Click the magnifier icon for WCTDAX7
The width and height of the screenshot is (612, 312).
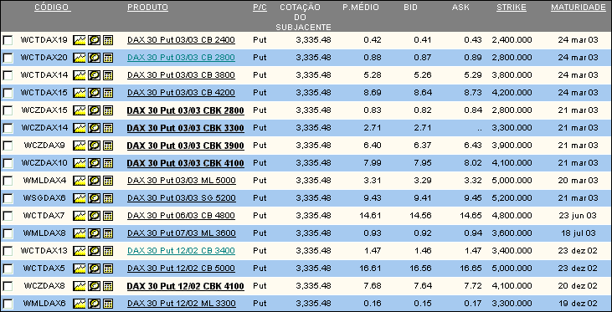click(94, 216)
